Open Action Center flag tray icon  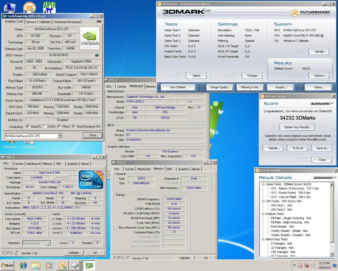[x=300, y=266]
